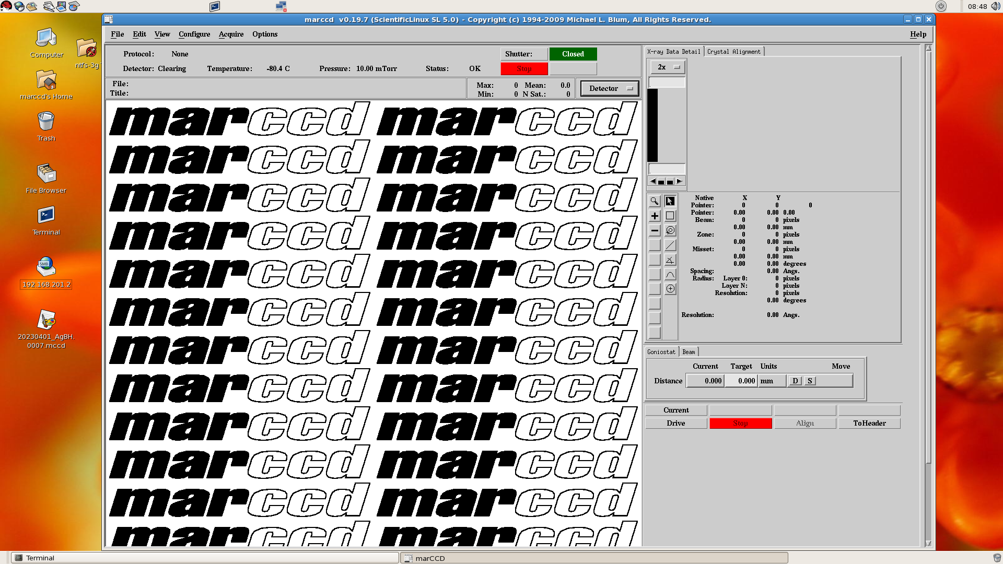This screenshot has height=564, width=1003.
Task: Open the File Browser desktop icon
Action: tap(46, 179)
